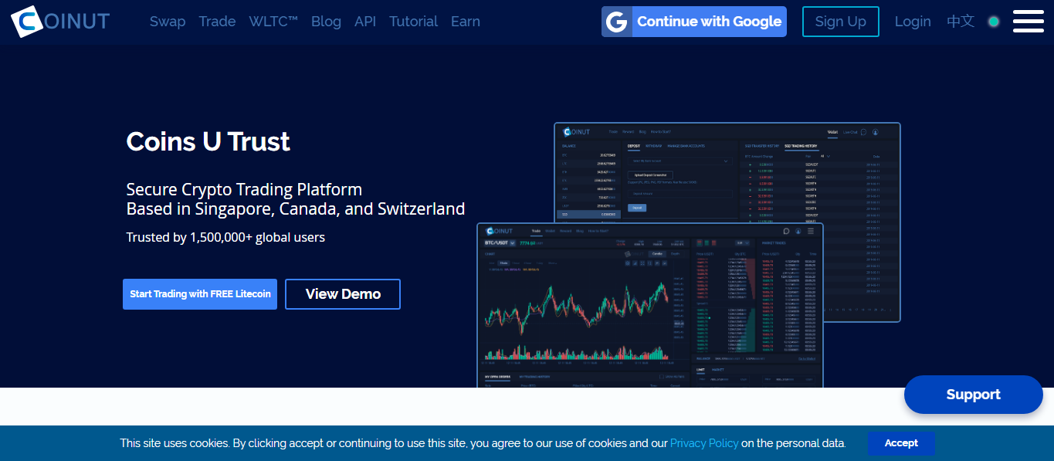Image resolution: width=1054 pixels, height=461 pixels.
Task: Switch language to 中文
Action: 961,22
